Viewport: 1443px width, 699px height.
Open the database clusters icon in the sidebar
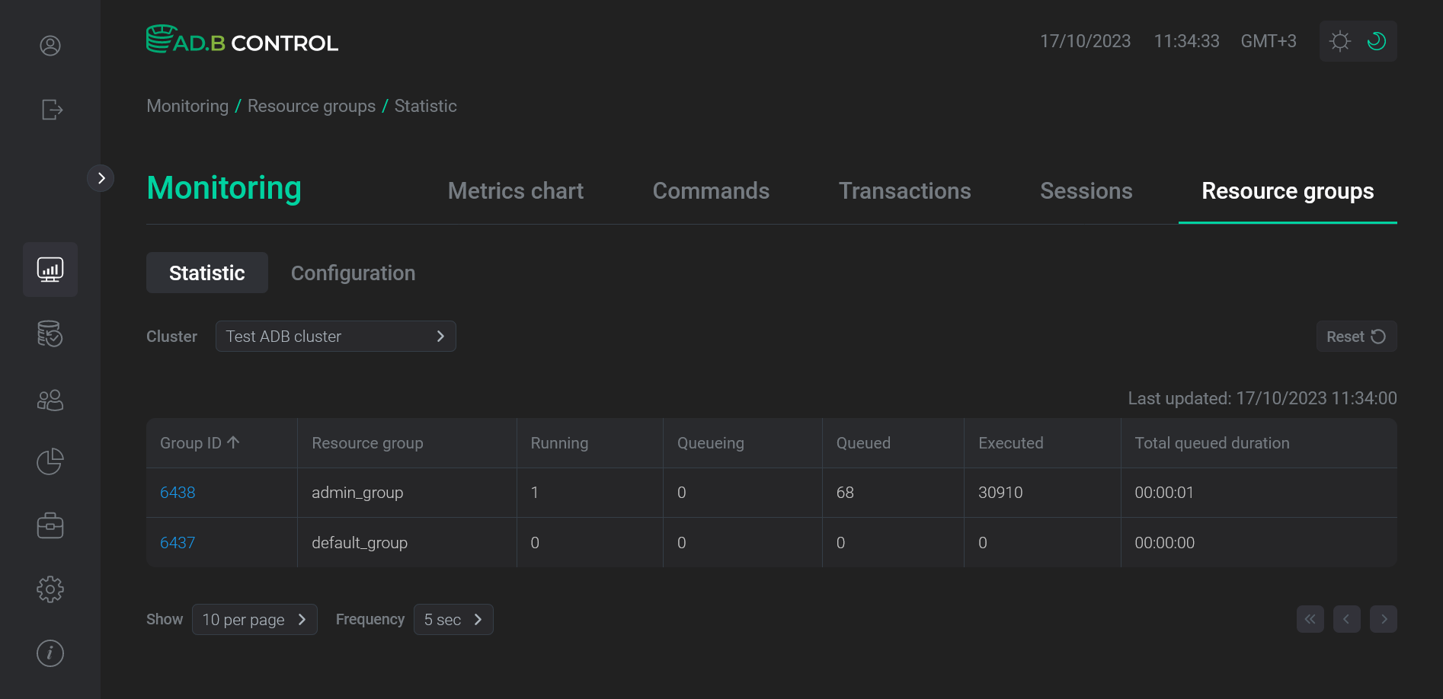point(50,334)
